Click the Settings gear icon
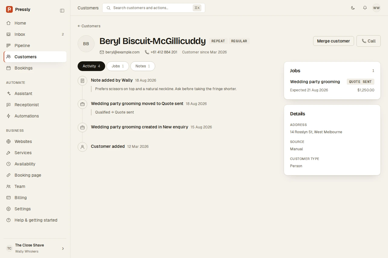 [x=8, y=209]
